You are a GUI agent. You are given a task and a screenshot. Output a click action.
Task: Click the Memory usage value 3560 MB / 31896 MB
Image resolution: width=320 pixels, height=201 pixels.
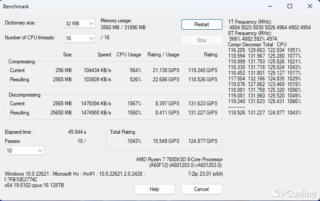point(123,28)
